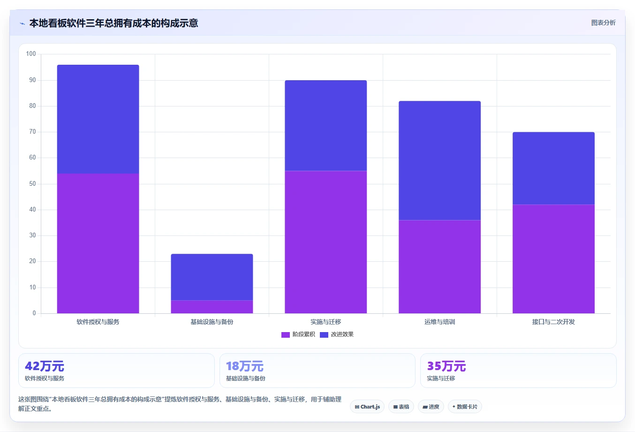This screenshot has height=432, width=635.
Task: Click the chart icon beside the title
Action: point(22,23)
